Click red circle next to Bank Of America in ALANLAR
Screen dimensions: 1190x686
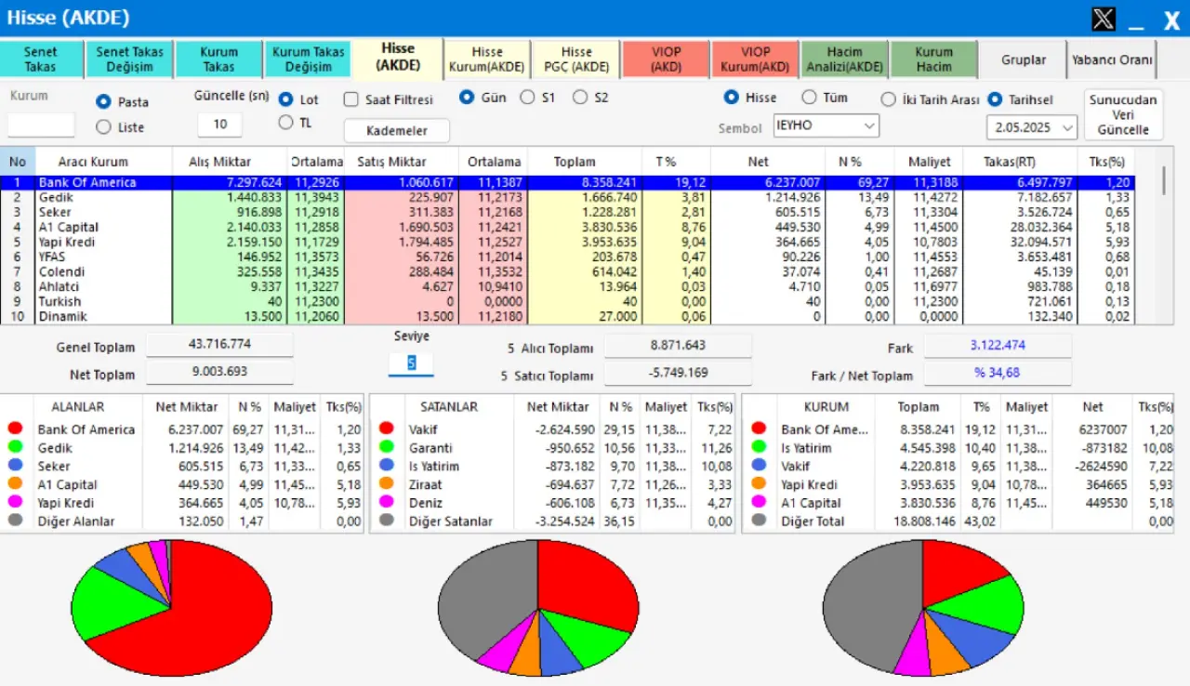tap(15, 429)
